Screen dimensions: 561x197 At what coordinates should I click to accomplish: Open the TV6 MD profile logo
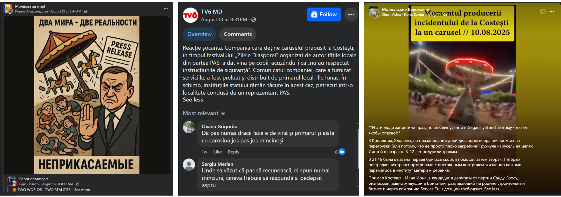coord(190,15)
